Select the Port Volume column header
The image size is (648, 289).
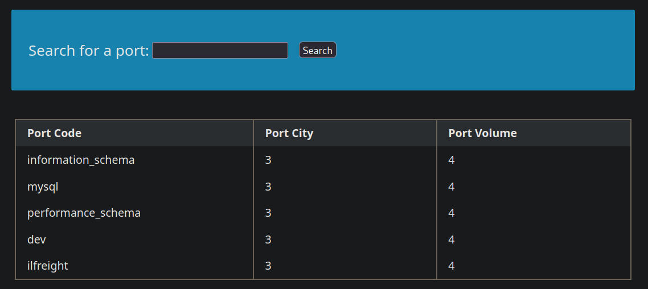[x=482, y=133]
